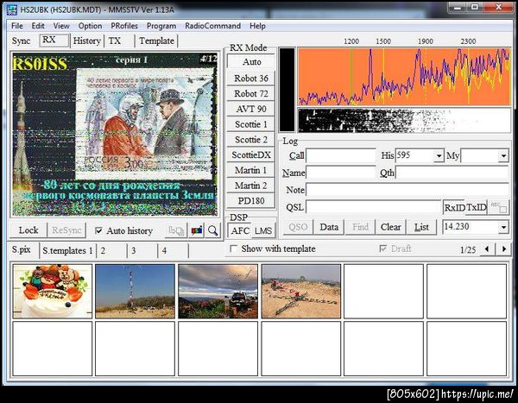Open the Edit menu
This screenshot has width=518, height=403.
point(38,26)
